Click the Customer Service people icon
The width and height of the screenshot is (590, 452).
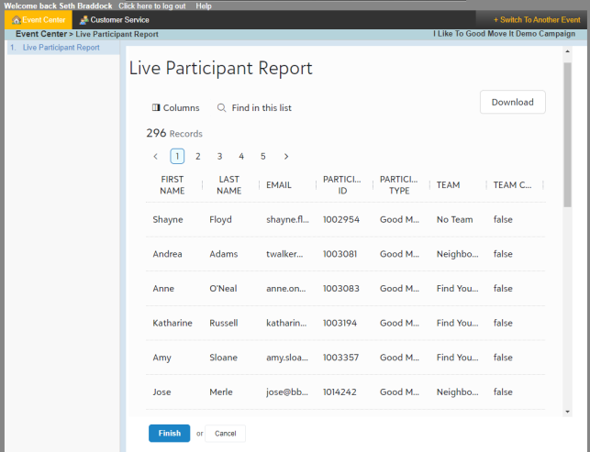[83, 20]
